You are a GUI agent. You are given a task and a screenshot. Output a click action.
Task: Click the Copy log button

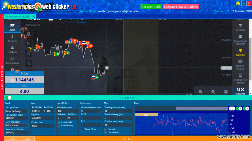pos(27,139)
